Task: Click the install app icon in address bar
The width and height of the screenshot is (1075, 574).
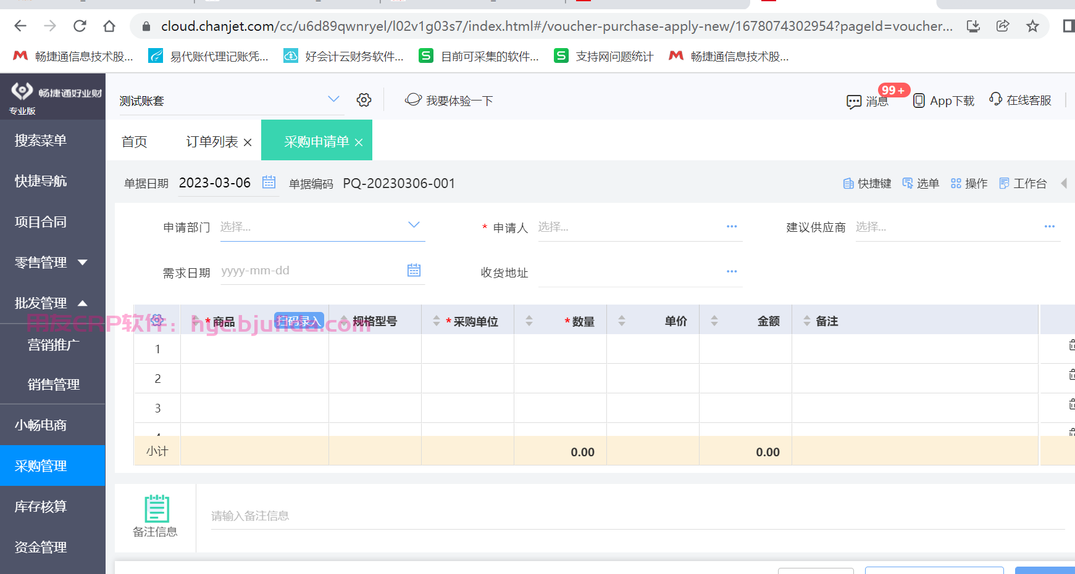Action: pyautogui.click(x=973, y=26)
